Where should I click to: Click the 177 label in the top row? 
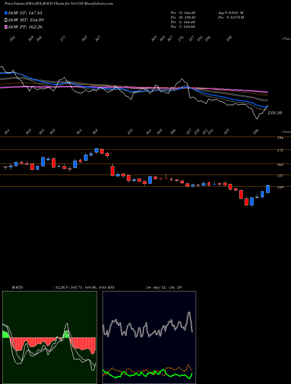point(63,39)
